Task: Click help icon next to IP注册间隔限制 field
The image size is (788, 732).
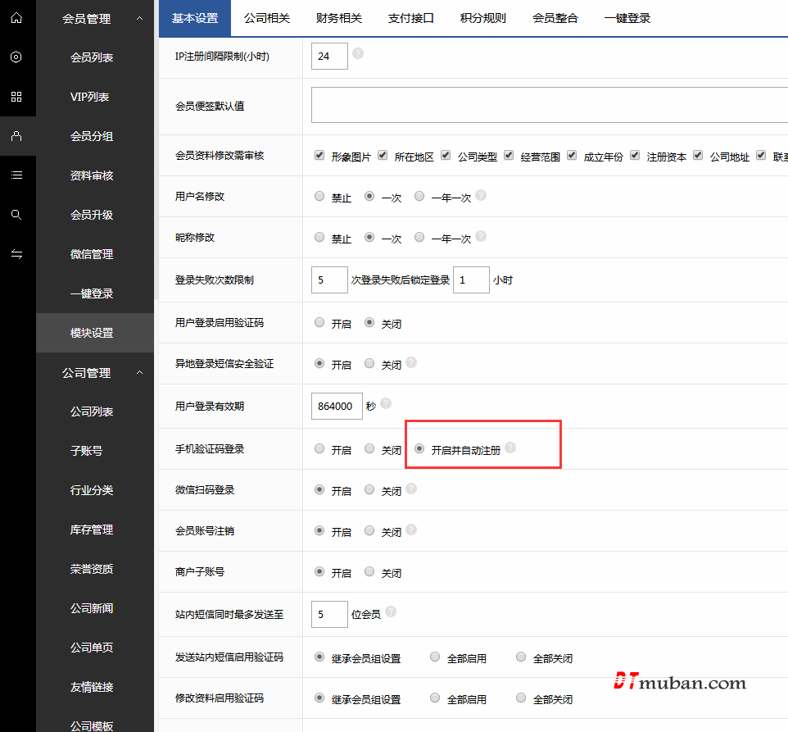Action: click(357, 54)
